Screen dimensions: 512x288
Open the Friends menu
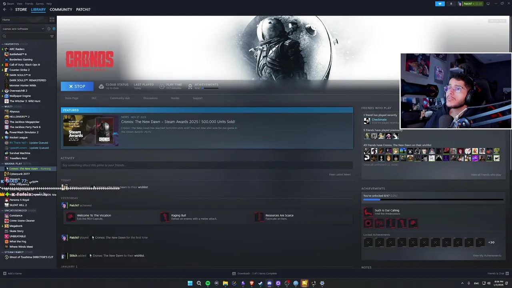(29, 4)
